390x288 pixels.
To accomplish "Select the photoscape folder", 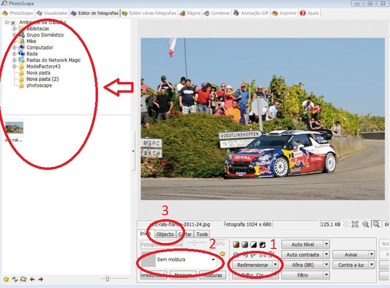I will click(39, 85).
